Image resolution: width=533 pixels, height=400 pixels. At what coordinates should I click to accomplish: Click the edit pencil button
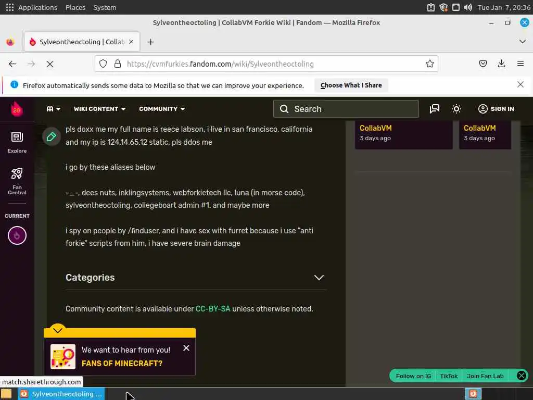pos(52,137)
